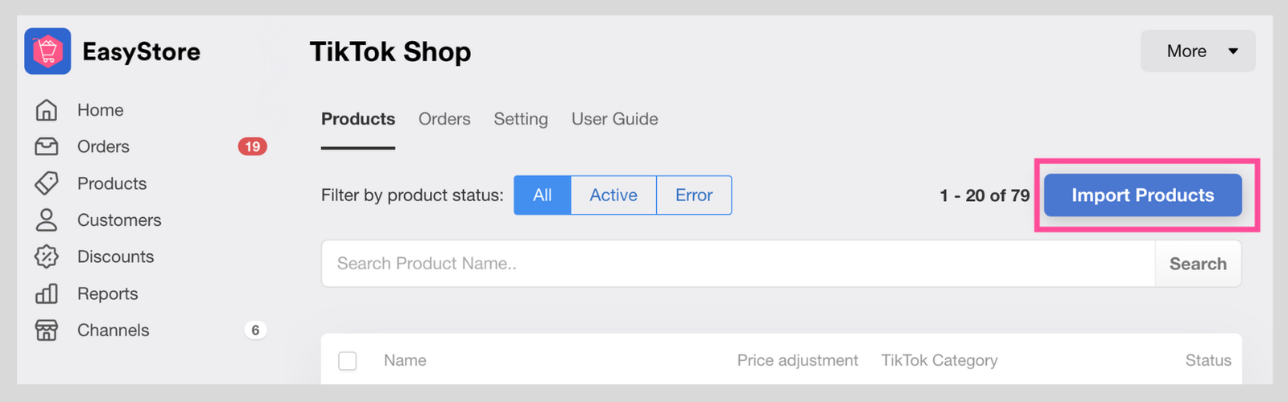The width and height of the screenshot is (1288, 402).
Task: Click the Search button
Action: click(x=1198, y=264)
